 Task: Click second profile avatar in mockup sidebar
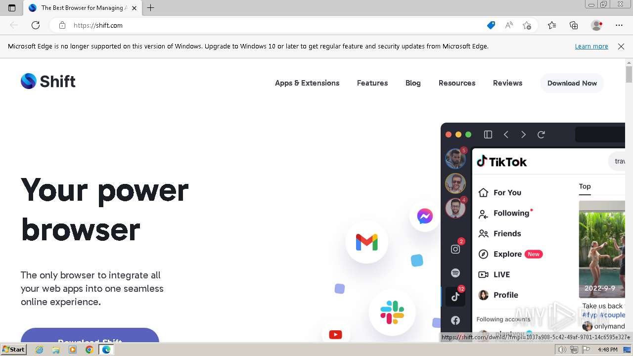tap(455, 183)
